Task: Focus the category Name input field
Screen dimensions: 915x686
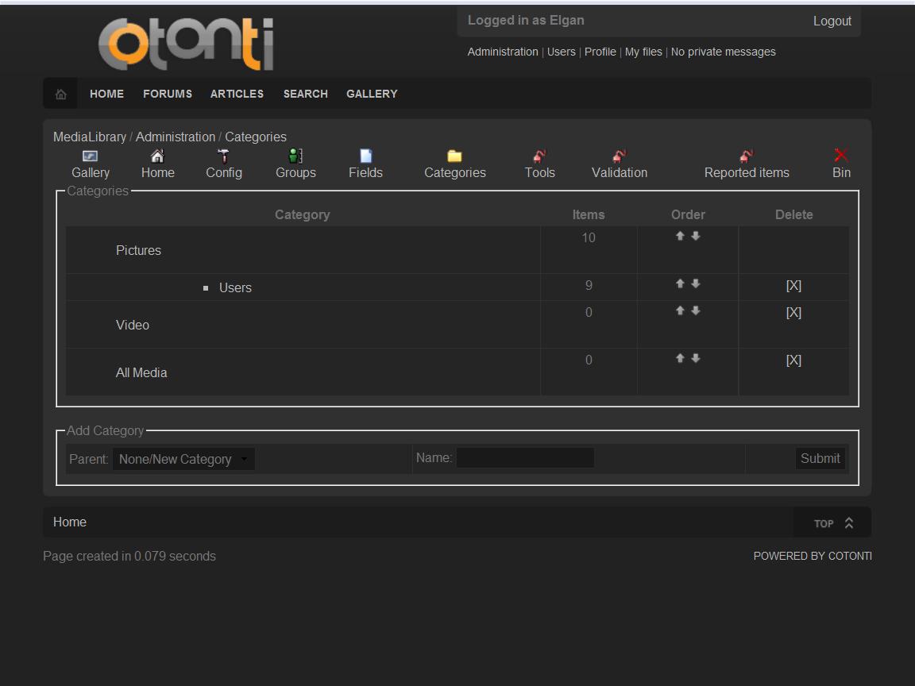Action: click(x=525, y=458)
